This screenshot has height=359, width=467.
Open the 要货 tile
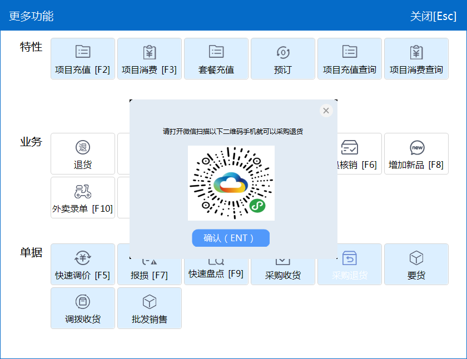(x=416, y=265)
